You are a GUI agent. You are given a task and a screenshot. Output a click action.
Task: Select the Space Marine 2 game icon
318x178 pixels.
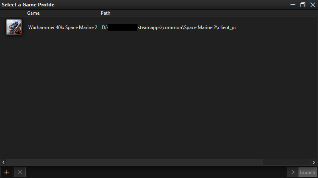[x=14, y=27]
